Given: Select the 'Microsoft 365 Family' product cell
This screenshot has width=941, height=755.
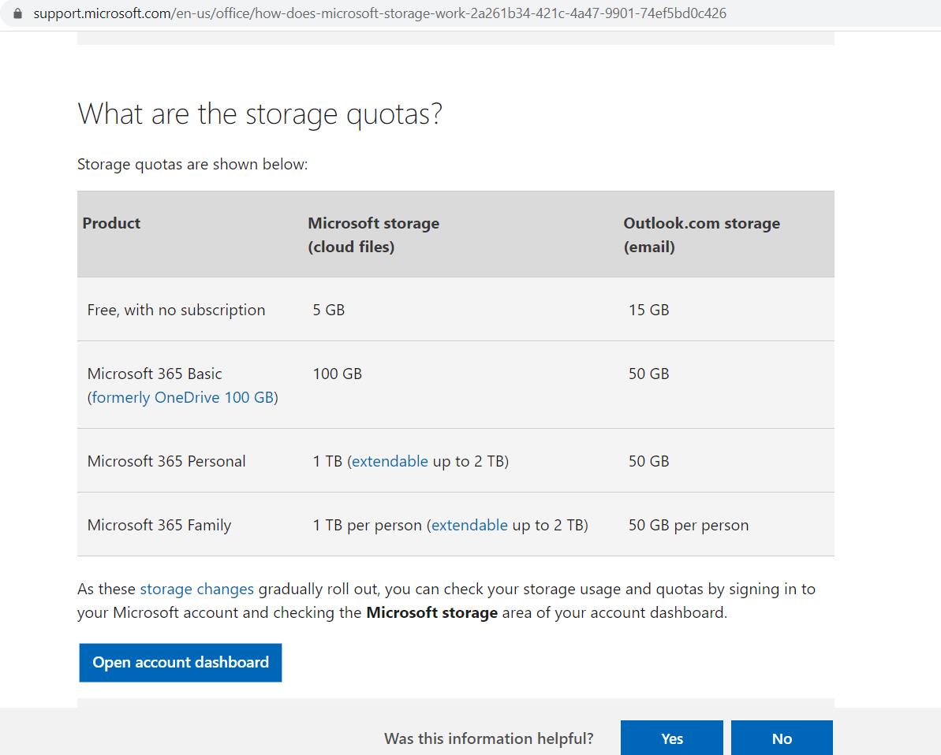Looking at the screenshot, I should 159,525.
